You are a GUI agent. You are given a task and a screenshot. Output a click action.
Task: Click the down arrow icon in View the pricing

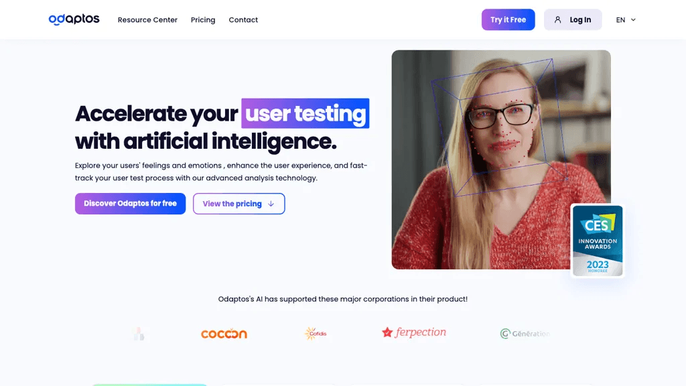271,204
